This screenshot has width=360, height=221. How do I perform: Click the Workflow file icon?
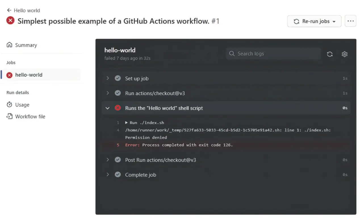click(9, 116)
